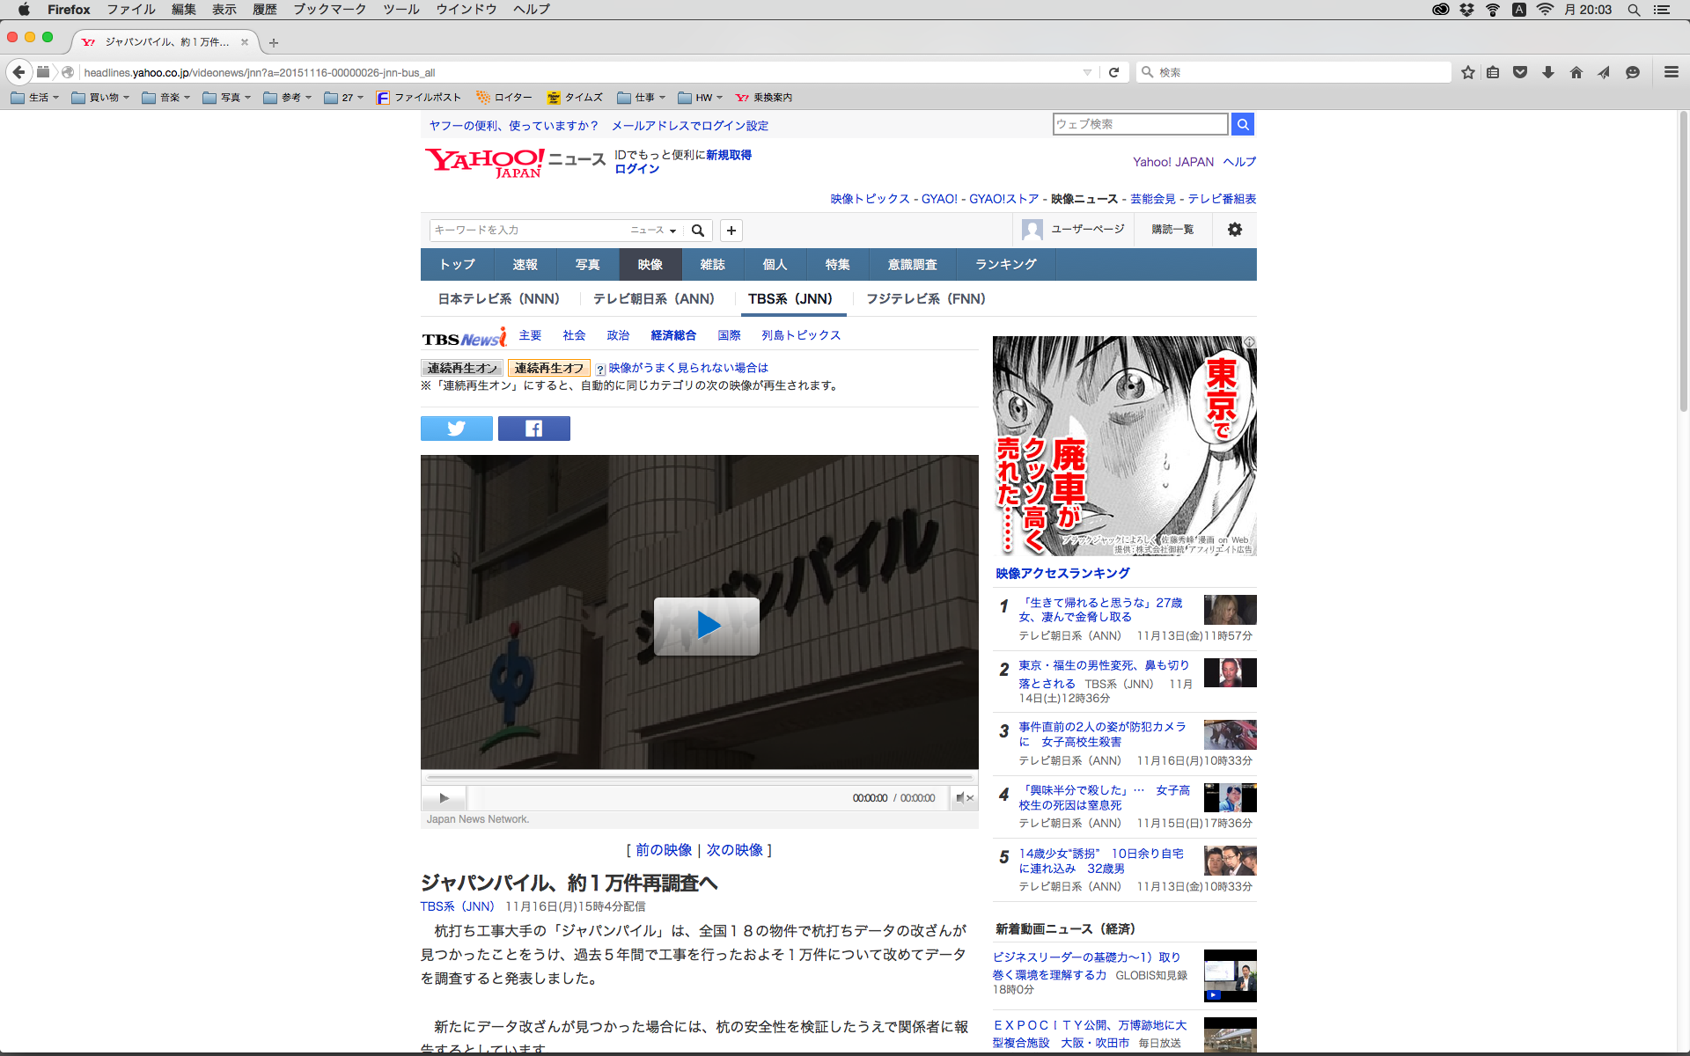This screenshot has height=1056, width=1690.
Task: Select the ランキング navigation tab
Action: pos(1005,264)
